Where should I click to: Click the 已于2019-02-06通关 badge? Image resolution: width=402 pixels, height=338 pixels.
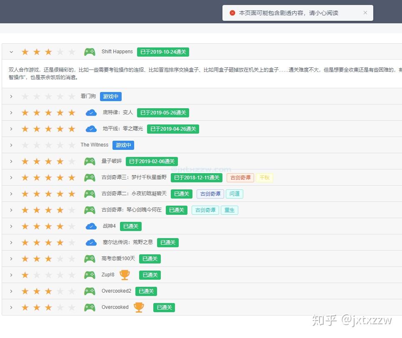click(152, 162)
